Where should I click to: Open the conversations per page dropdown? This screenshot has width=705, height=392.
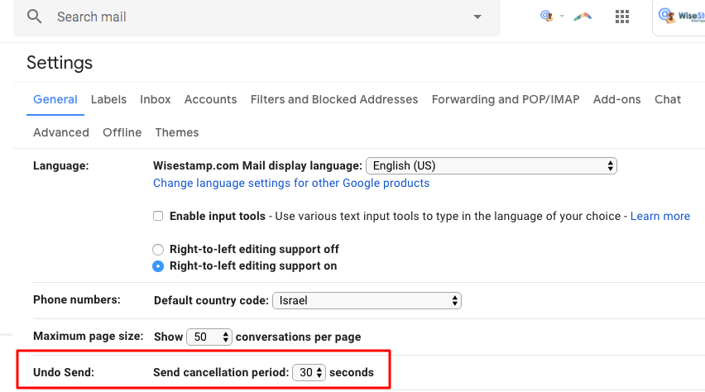tap(209, 337)
